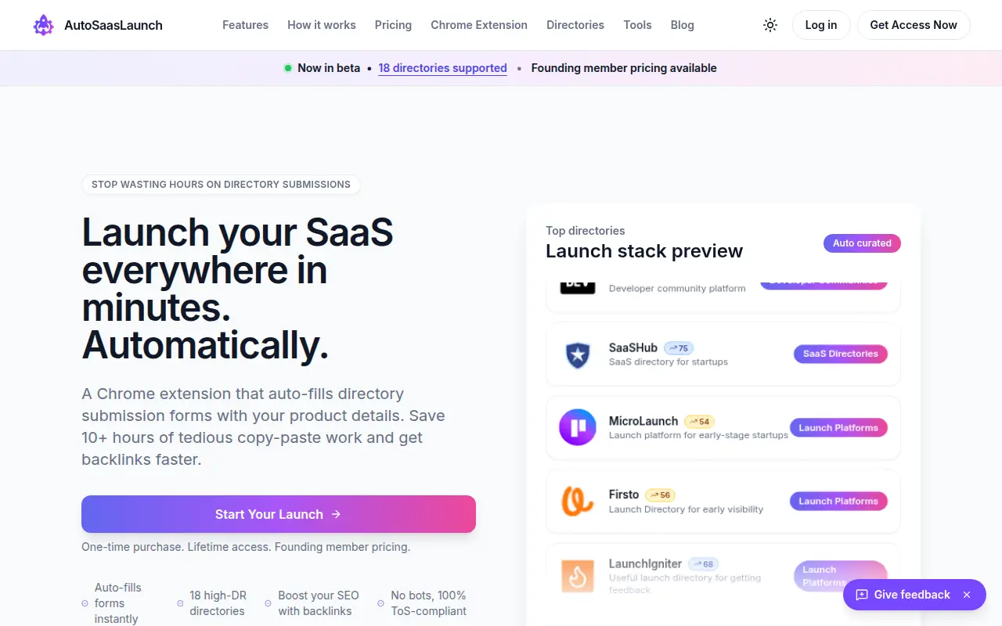Click the 'Top directories' label
This screenshot has height=626, width=1002.
pyautogui.click(x=586, y=231)
